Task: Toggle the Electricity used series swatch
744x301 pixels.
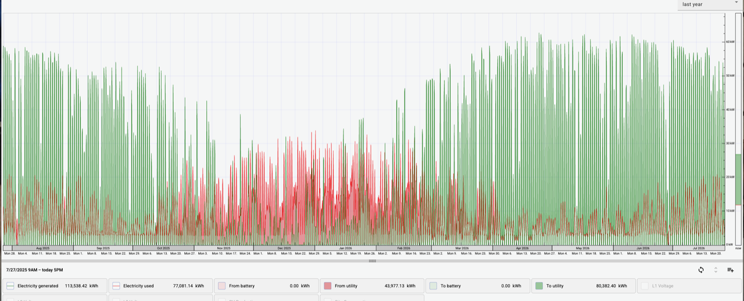Action: 116,286
